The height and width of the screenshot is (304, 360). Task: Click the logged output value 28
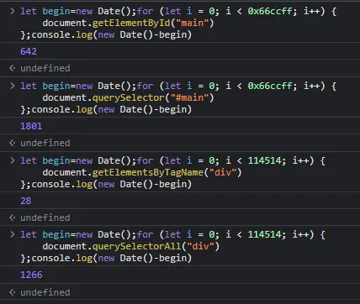pyautogui.click(x=25, y=201)
